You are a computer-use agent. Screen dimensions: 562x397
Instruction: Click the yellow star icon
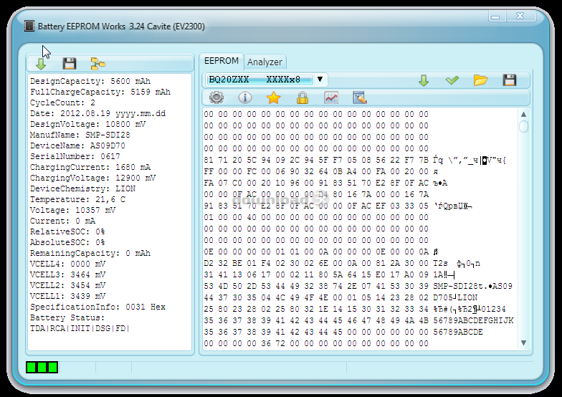tap(273, 98)
